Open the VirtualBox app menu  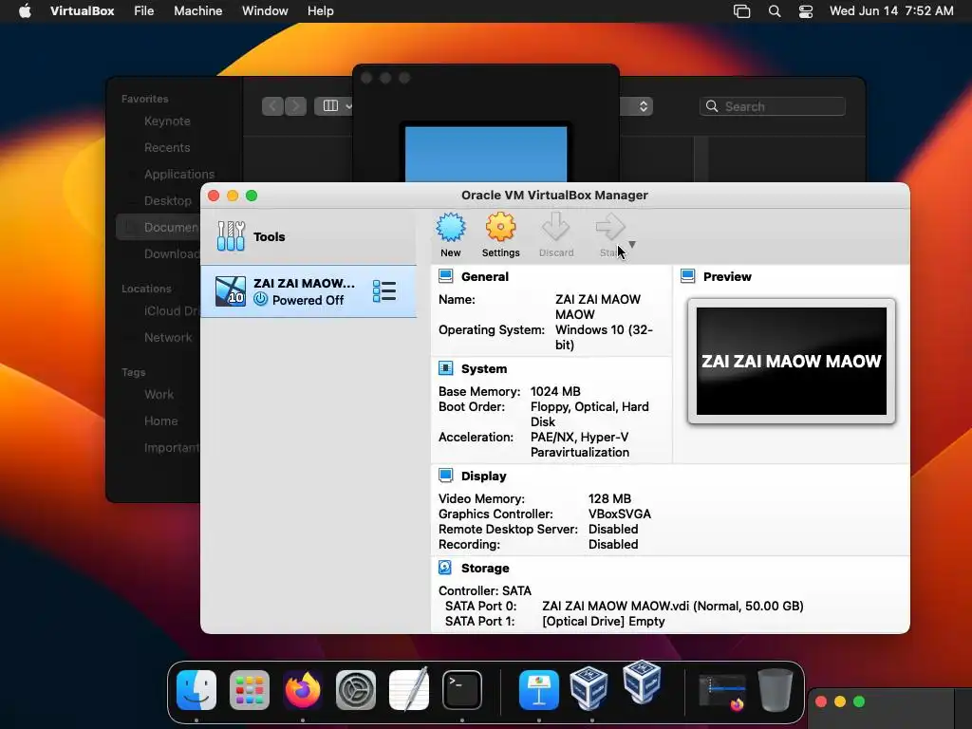click(82, 11)
